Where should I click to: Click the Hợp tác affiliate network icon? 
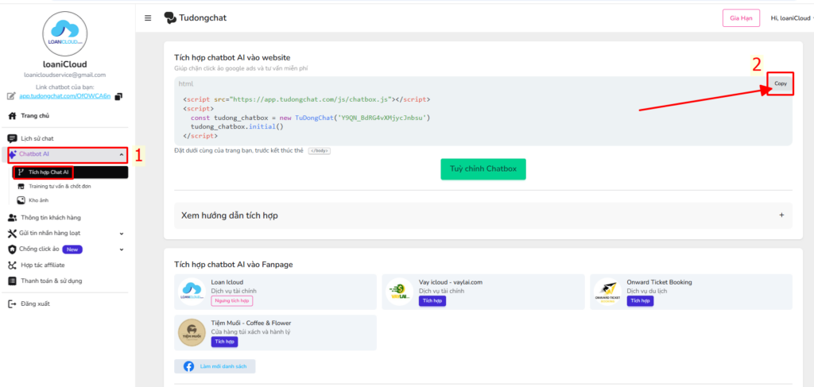coord(13,265)
